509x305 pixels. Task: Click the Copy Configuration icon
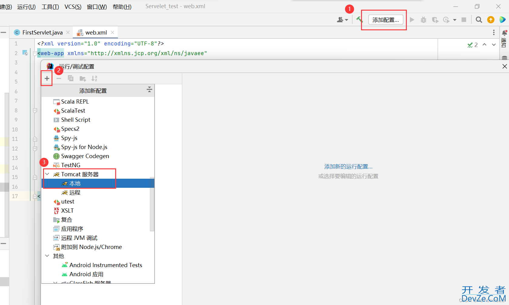coord(71,78)
